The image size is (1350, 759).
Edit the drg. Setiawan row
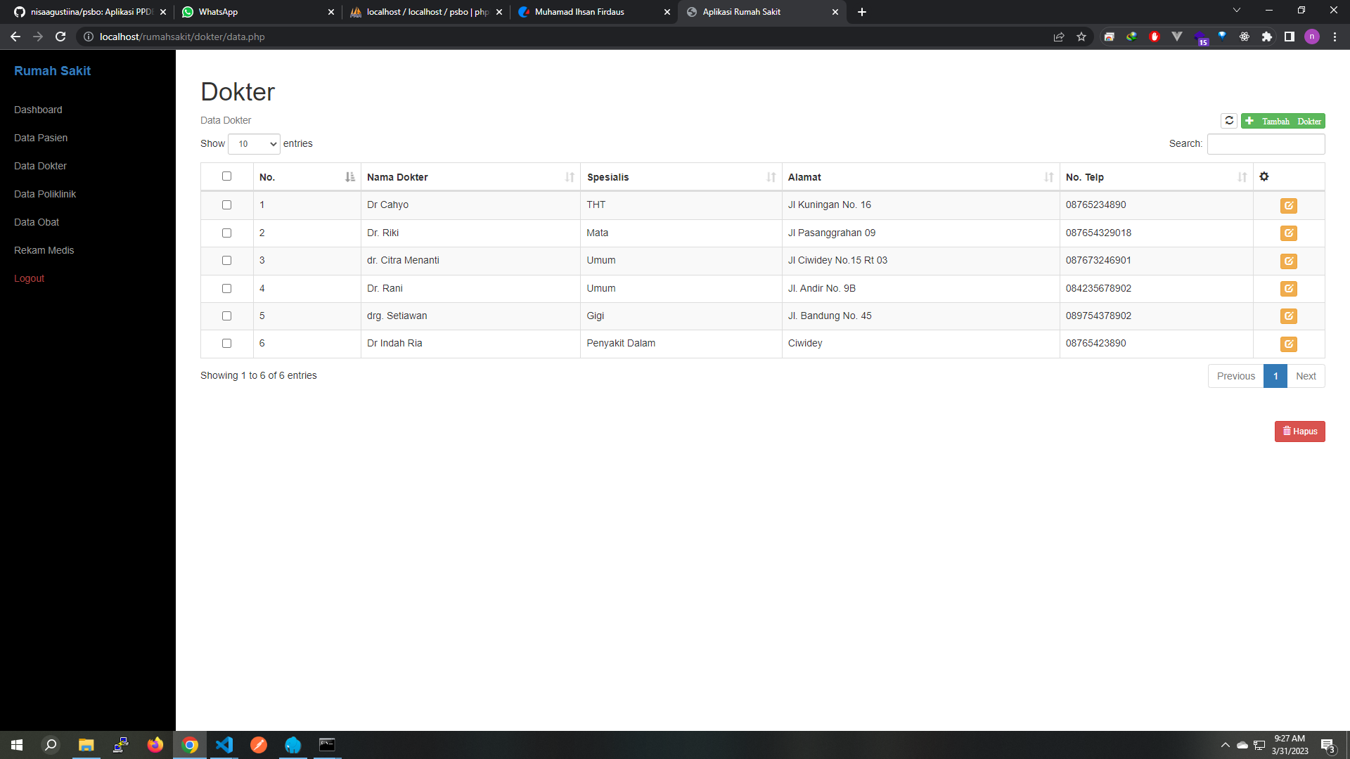[x=1288, y=316]
